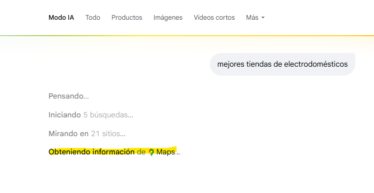Image resolution: width=374 pixels, height=193 pixels.
Task: Click the highlighted Obteniendo información text
Action: [x=91, y=152]
